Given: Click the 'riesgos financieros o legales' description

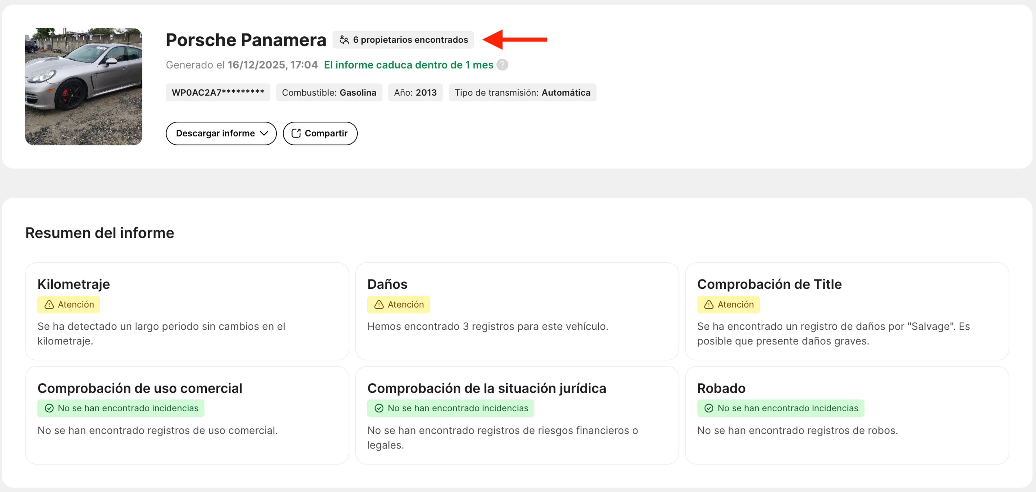Looking at the screenshot, I should 503,438.
